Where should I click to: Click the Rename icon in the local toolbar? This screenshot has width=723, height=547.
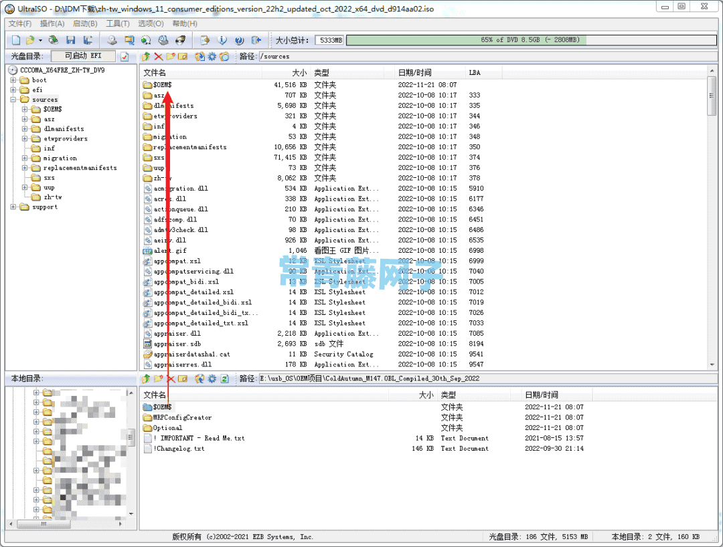[183, 378]
